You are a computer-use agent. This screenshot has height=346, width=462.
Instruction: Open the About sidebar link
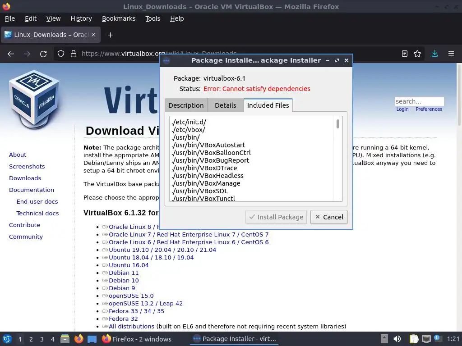18,155
